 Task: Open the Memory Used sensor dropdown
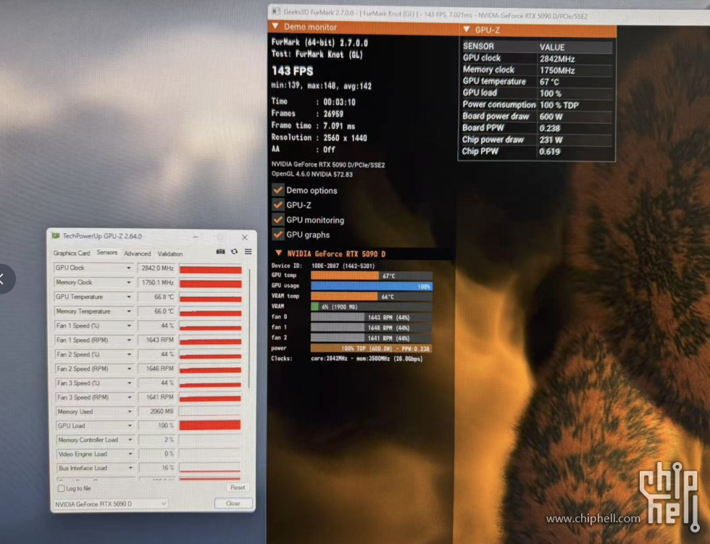tap(130, 411)
